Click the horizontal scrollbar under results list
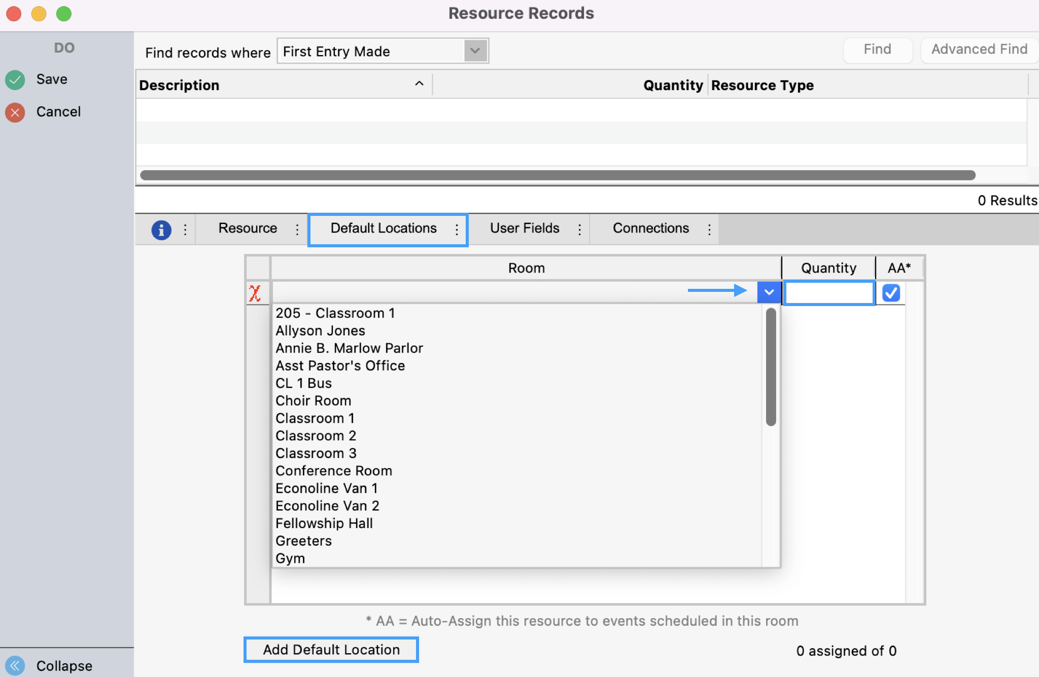 pos(557,175)
